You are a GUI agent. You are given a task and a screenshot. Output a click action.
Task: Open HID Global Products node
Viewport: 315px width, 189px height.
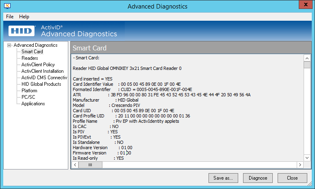pos(41,84)
